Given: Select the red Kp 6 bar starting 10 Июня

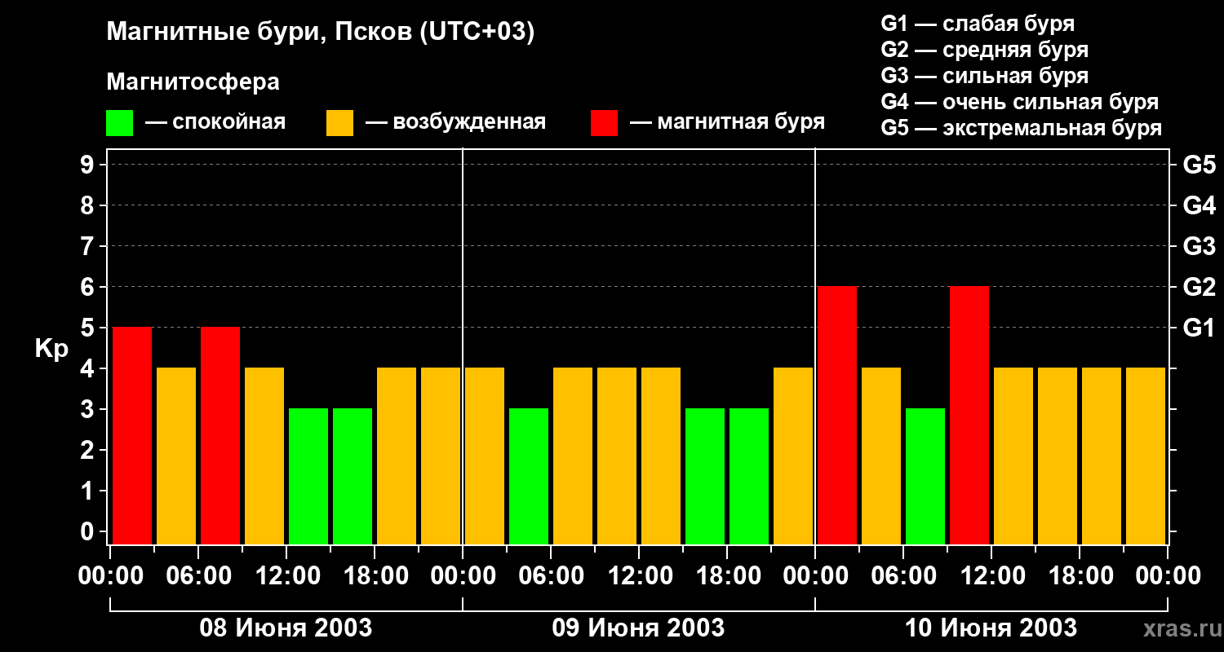Looking at the screenshot, I should click(837, 415).
